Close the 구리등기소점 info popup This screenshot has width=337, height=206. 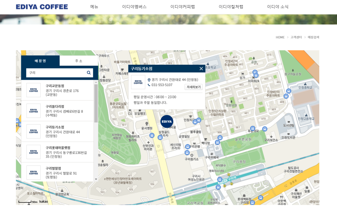(x=201, y=69)
